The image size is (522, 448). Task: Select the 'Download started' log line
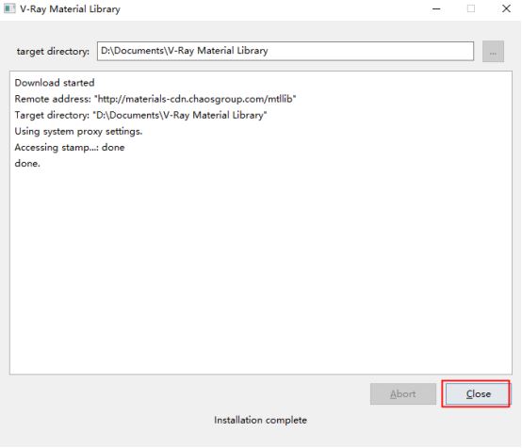click(55, 83)
